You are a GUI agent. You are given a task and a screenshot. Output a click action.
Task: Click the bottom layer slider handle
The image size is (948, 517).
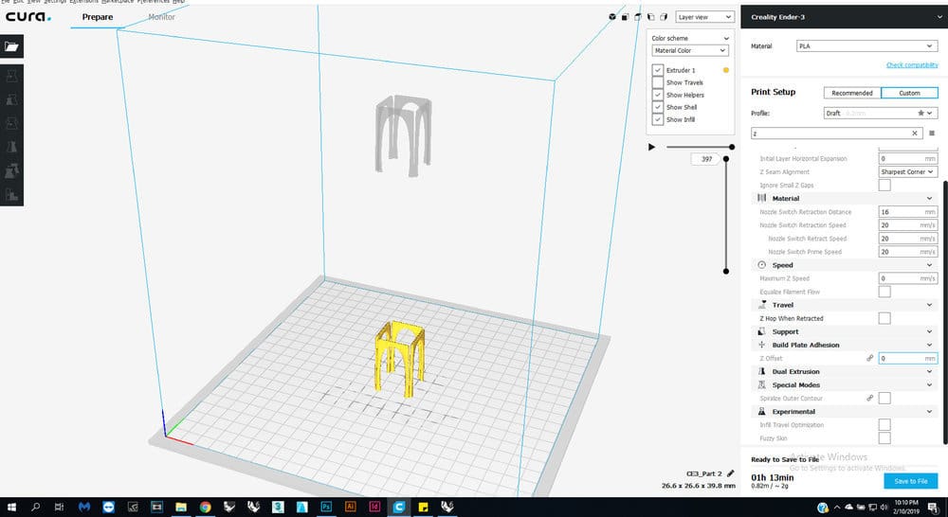coord(726,271)
